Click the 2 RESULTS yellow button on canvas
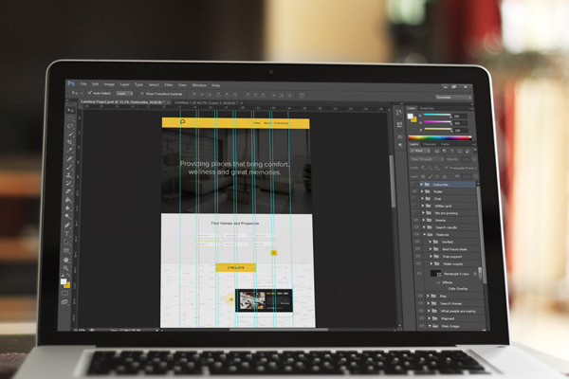Viewport: 569px width, 379px height. [x=236, y=267]
